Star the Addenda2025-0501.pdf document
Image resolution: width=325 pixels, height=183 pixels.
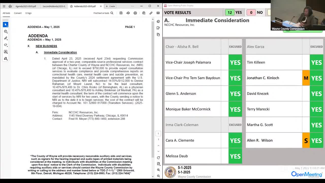tap(71, 6)
